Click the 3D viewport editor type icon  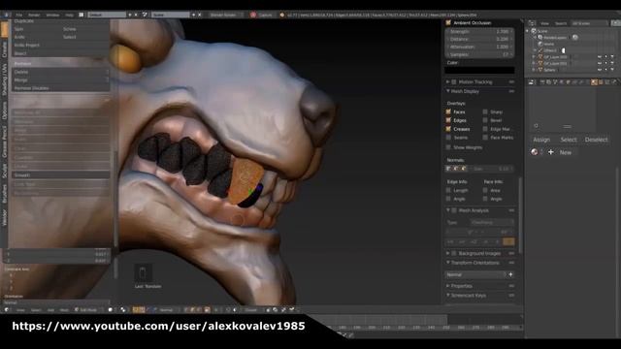click(7, 310)
